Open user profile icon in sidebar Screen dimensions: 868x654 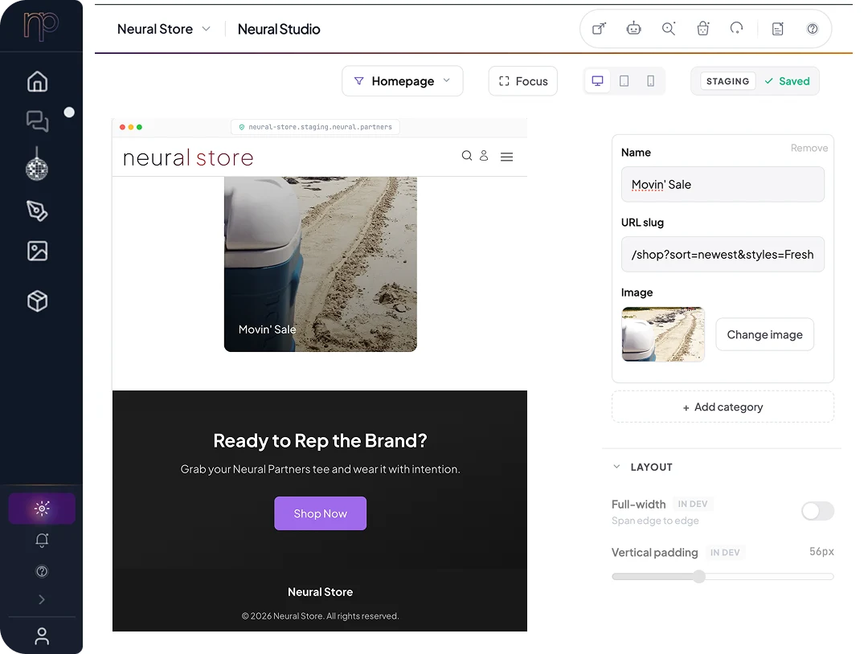pyautogui.click(x=42, y=636)
